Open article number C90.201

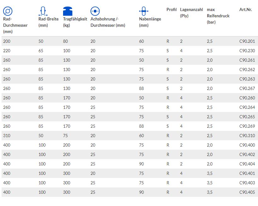point(247,41)
